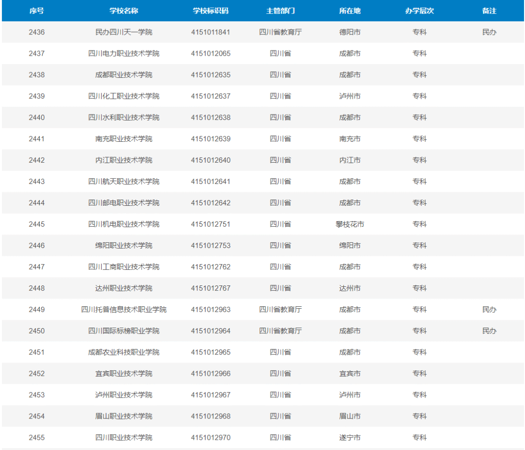The image size is (525, 450).
Task: Select school name 四川工商职业技术学院
Action: (x=123, y=267)
